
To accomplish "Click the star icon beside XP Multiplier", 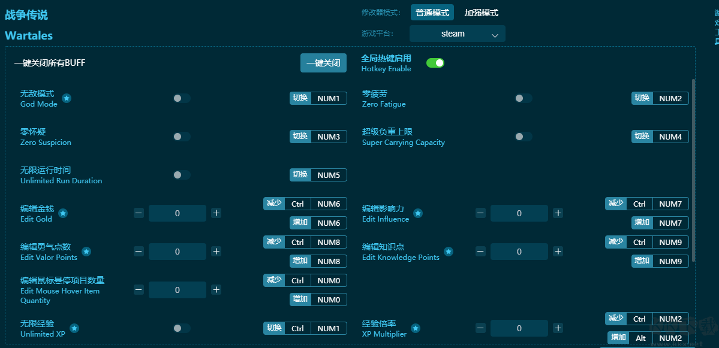I will point(416,328).
